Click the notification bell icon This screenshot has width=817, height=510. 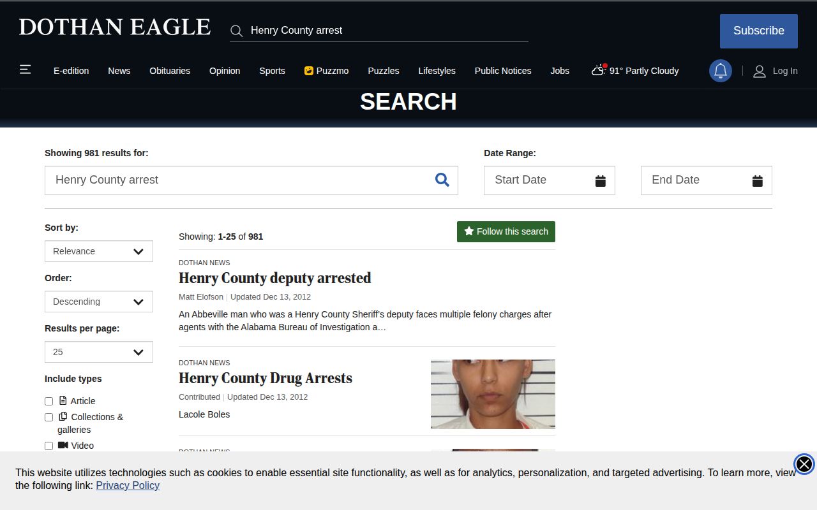[x=721, y=71]
